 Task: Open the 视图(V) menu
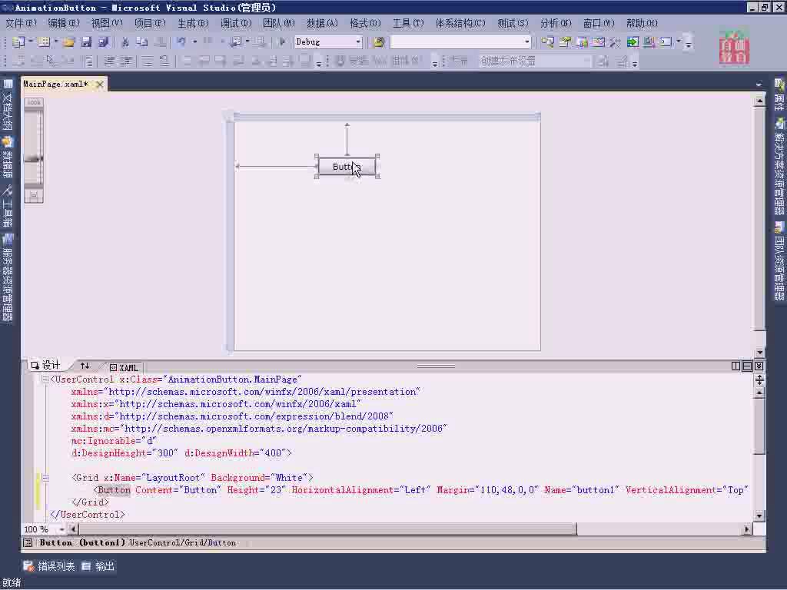107,24
